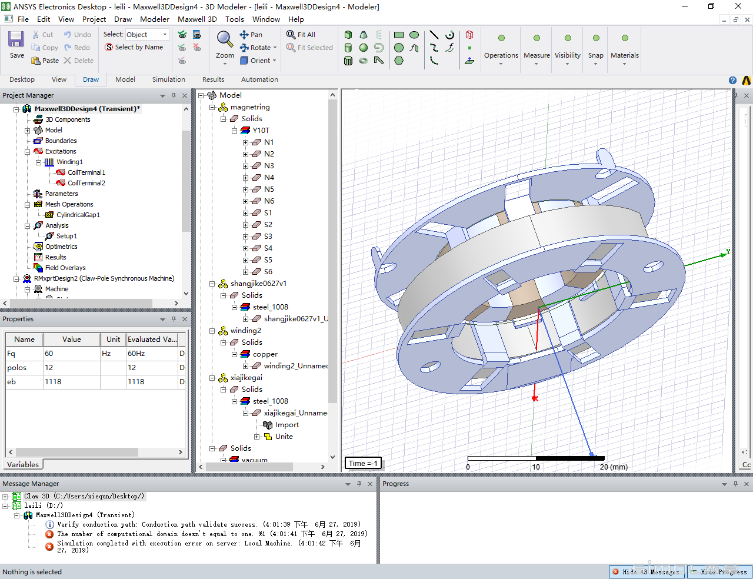The image size is (753, 579).
Task: Click the Cut scissors icon
Action: (x=36, y=35)
